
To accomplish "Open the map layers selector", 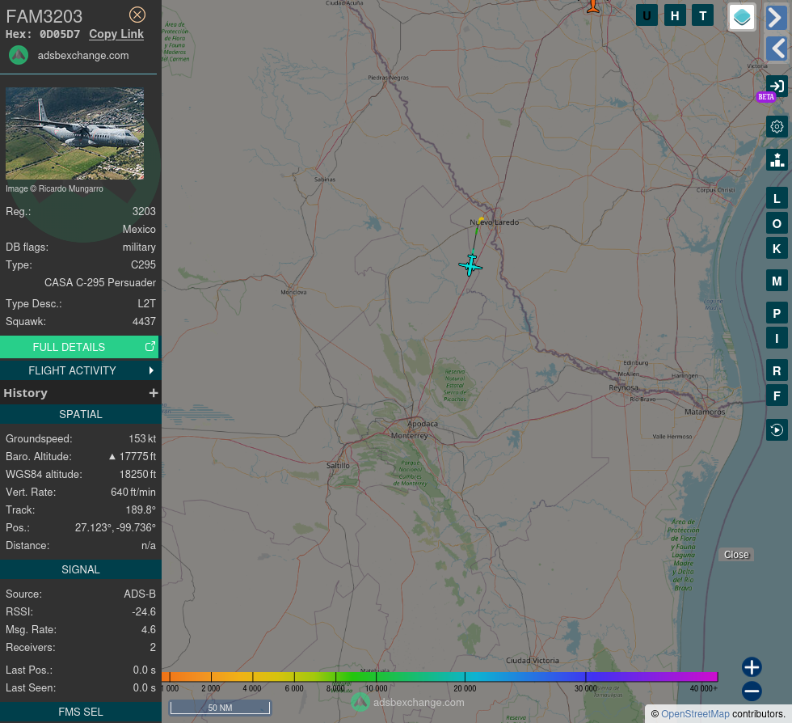I will pyautogui.click(x=742, y=17).
